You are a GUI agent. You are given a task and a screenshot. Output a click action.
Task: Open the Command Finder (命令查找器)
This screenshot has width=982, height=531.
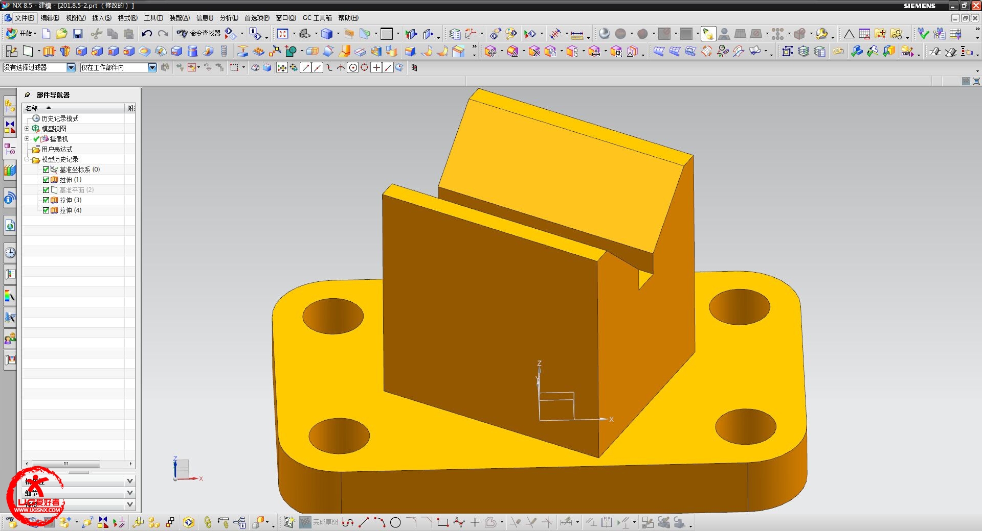coord(198,34)
